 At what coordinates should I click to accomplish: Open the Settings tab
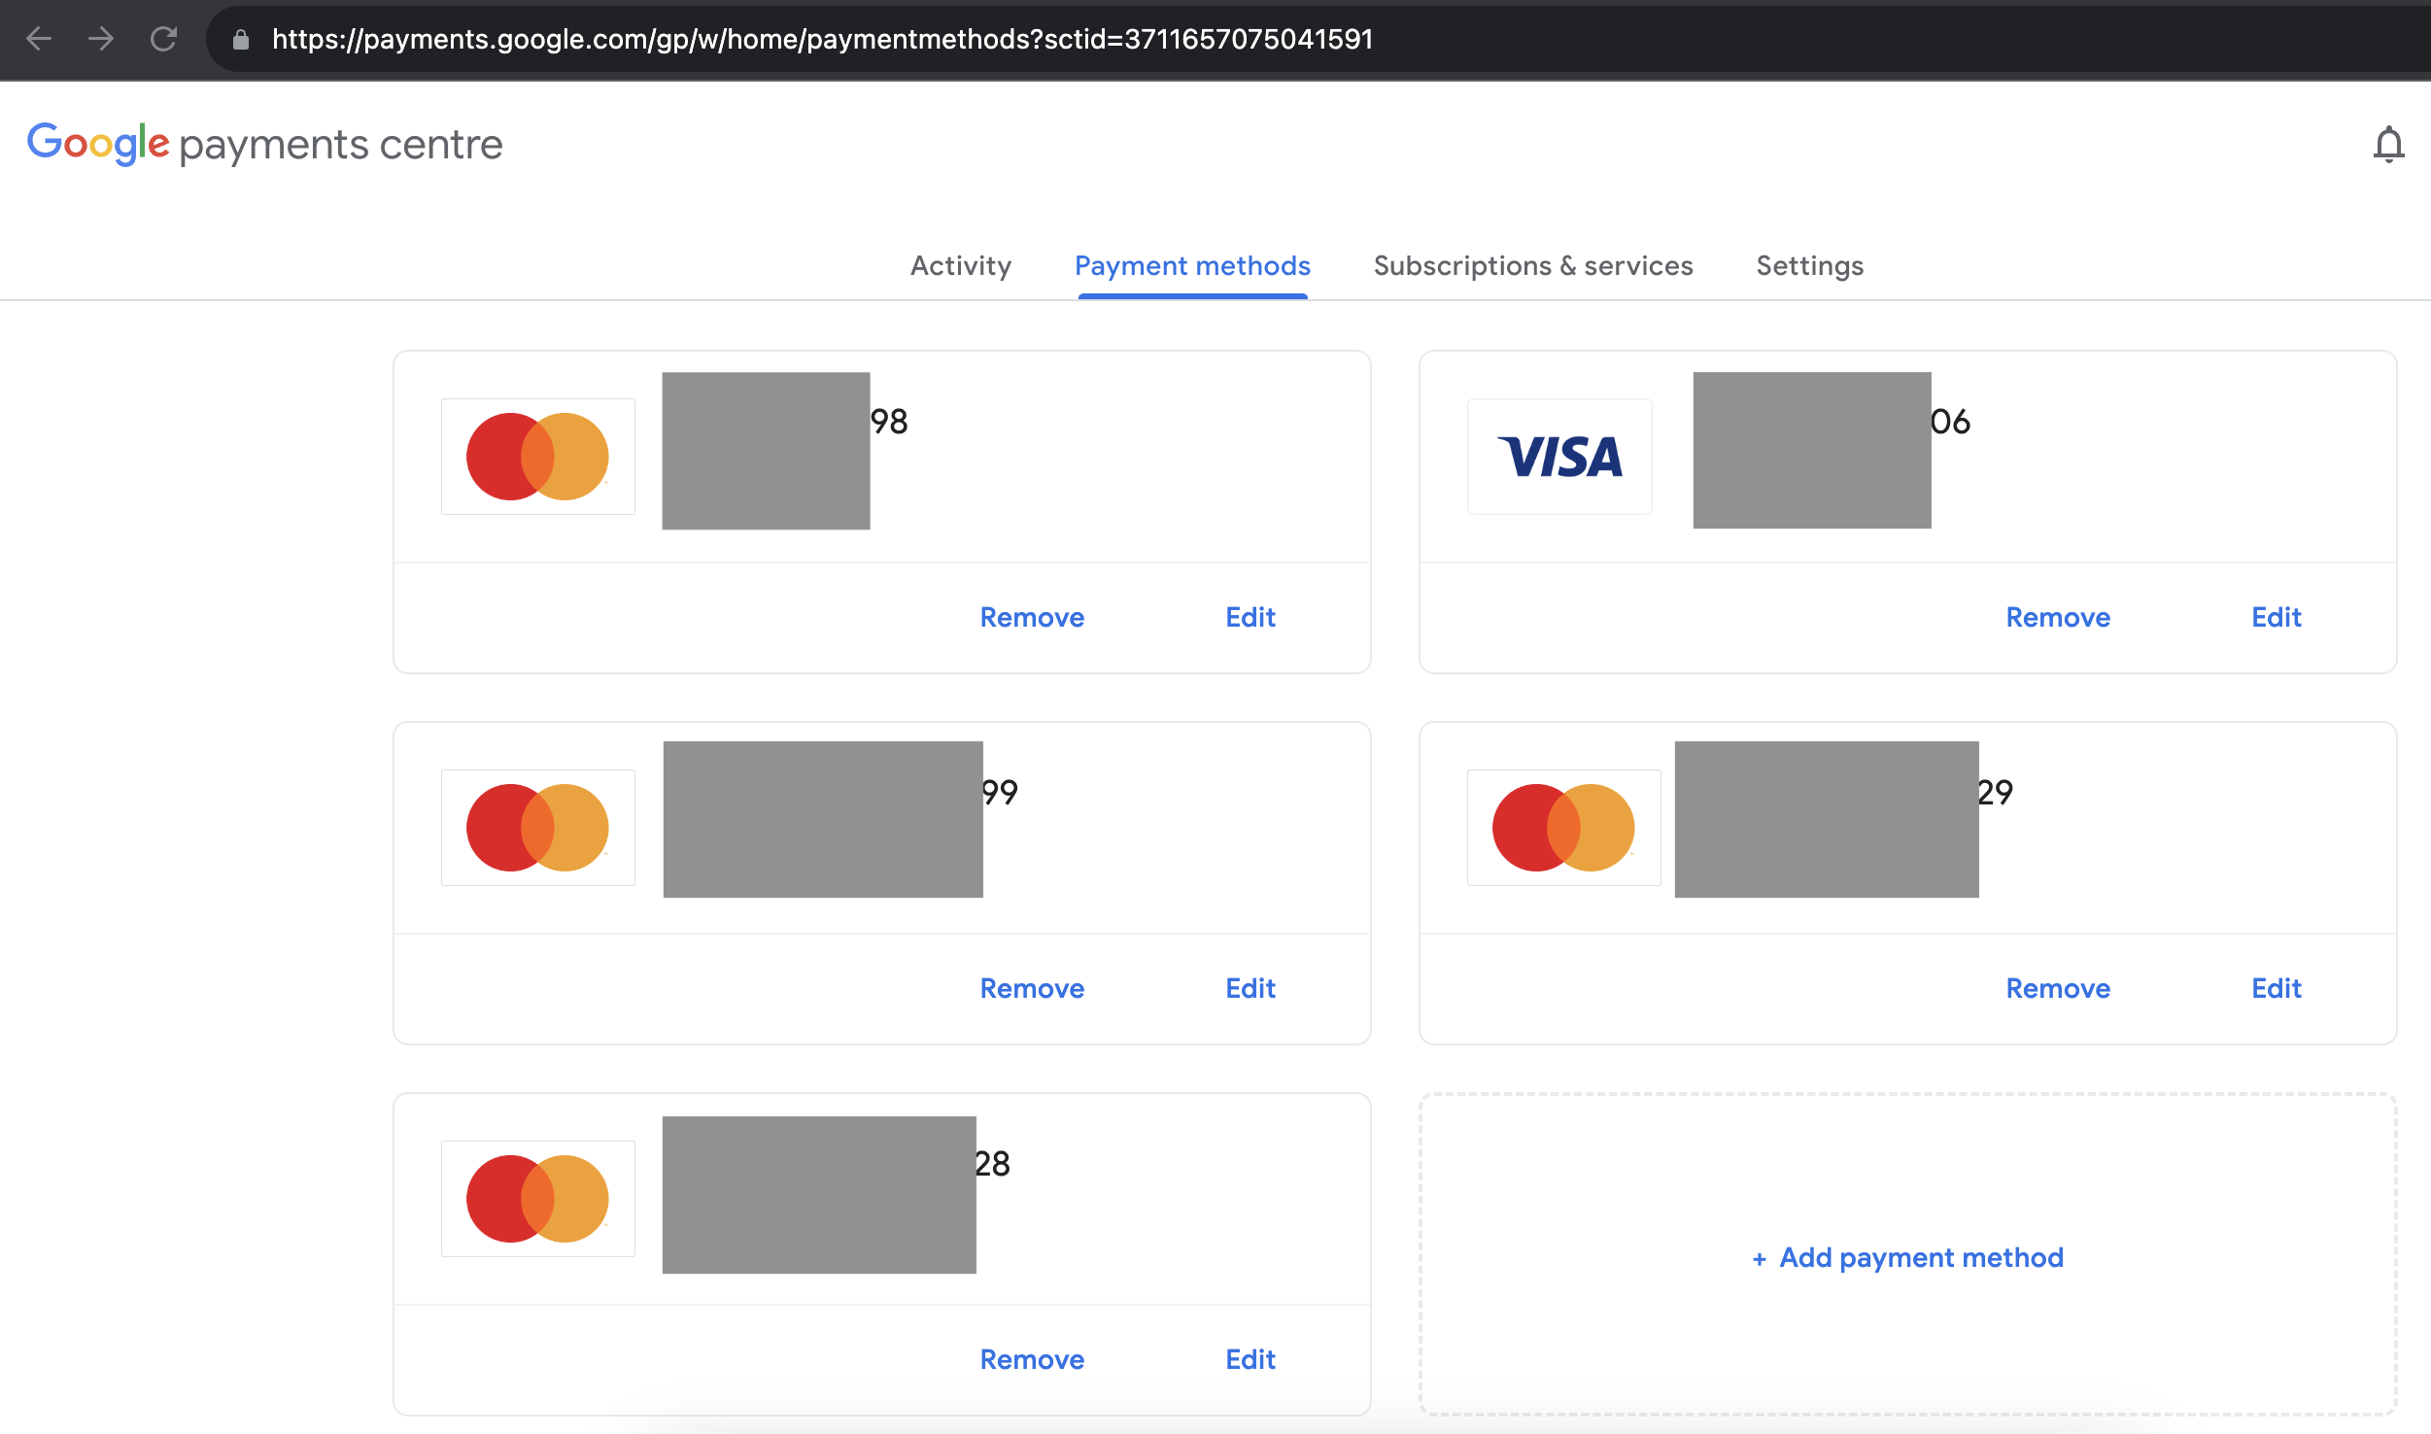(x=1809, y=265)
